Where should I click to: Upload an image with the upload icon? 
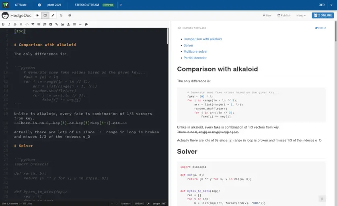click(x=68, y=24)
